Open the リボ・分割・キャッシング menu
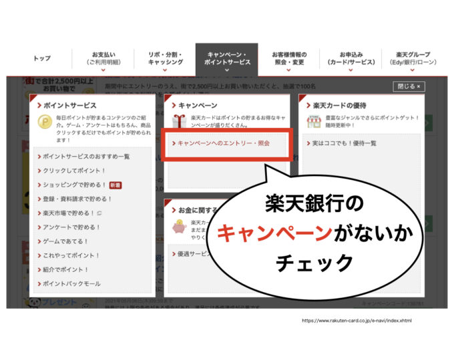 tap(166, 59)
